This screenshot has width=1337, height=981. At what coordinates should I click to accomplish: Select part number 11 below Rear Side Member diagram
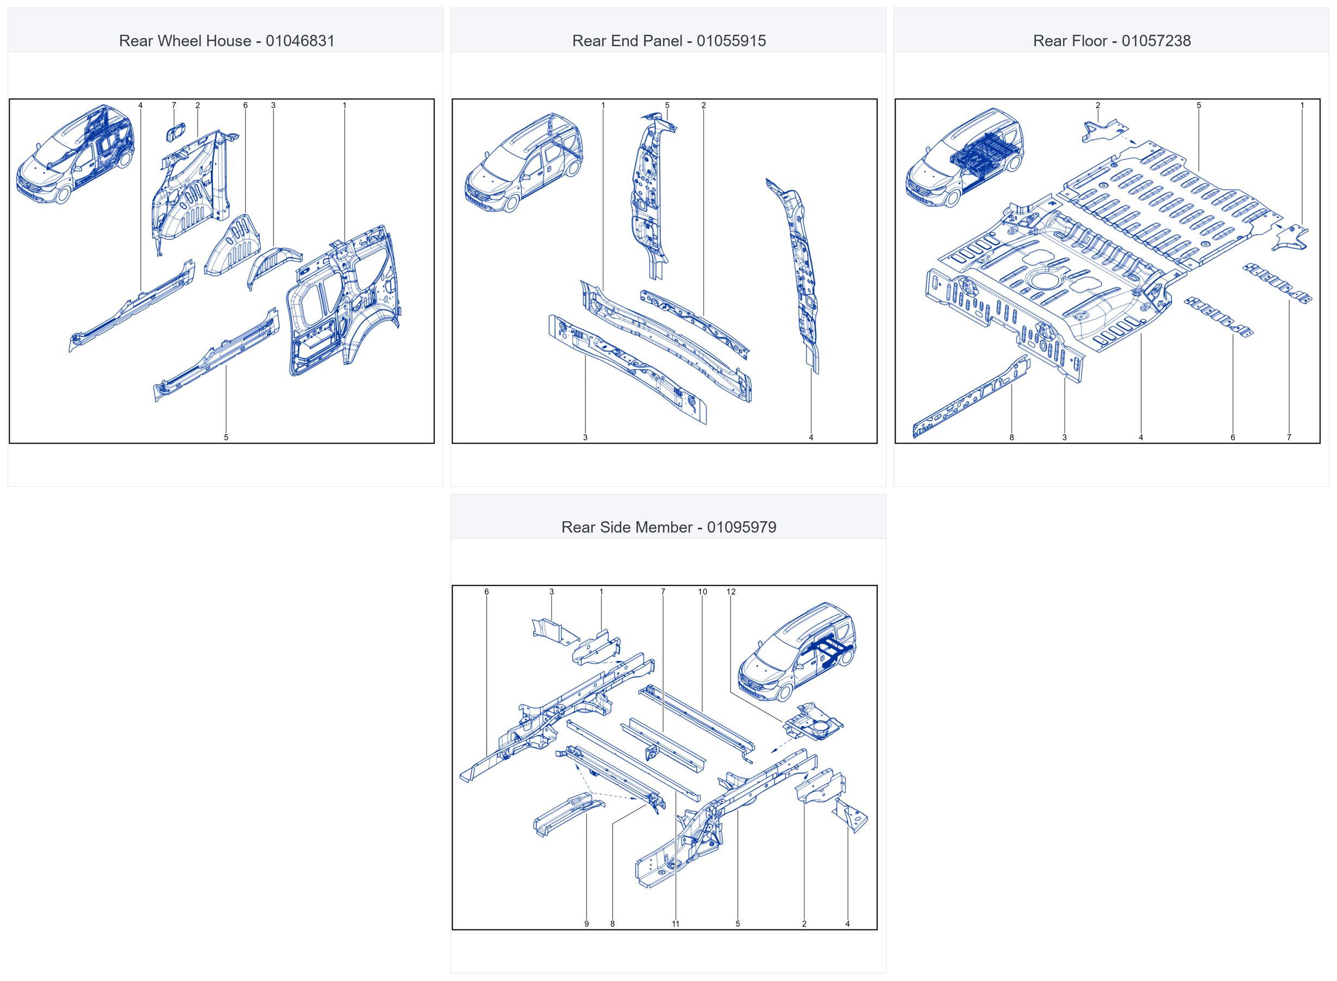[676, 923]
